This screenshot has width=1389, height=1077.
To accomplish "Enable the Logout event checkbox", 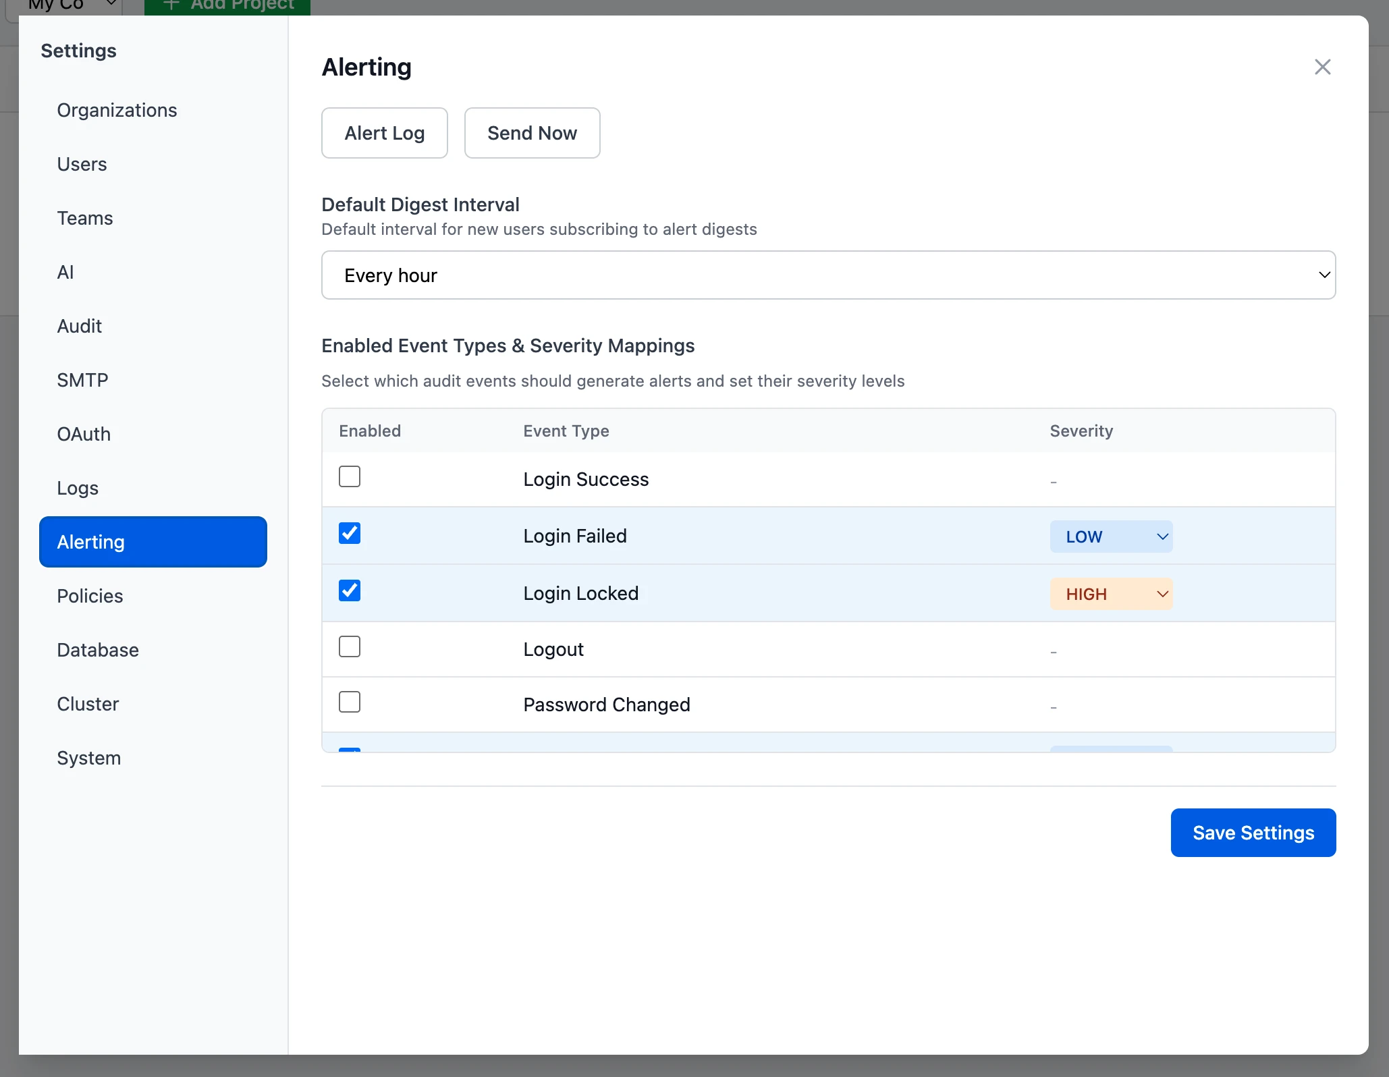I will (350, 646).
